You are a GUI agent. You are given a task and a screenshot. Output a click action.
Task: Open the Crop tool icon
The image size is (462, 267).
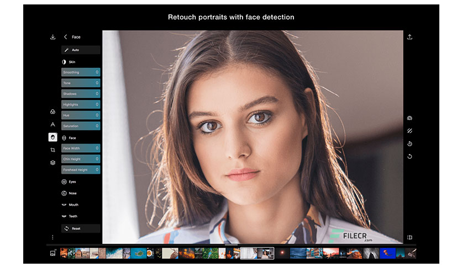[53, 150]
